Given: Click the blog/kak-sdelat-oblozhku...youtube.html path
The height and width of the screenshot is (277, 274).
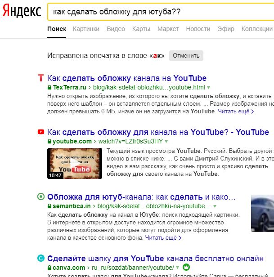Looking at the screenshot, I should [x=149, y=87].
